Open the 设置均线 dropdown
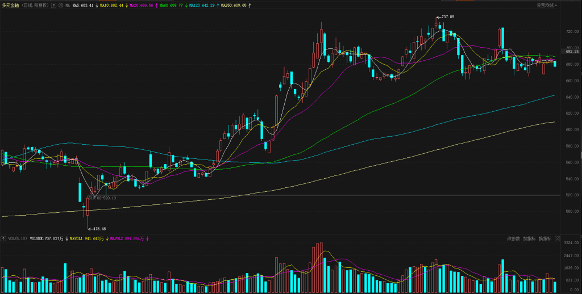Image resolution: width=582 pixels, height=294 pixels. (547, 5)
